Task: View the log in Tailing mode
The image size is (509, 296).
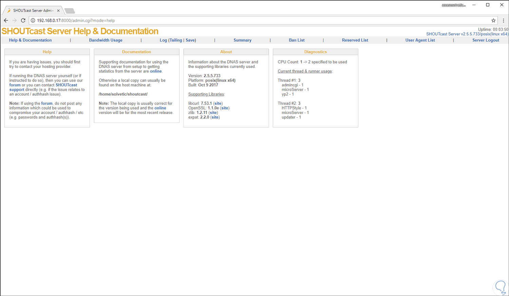Action: [176, 40]
